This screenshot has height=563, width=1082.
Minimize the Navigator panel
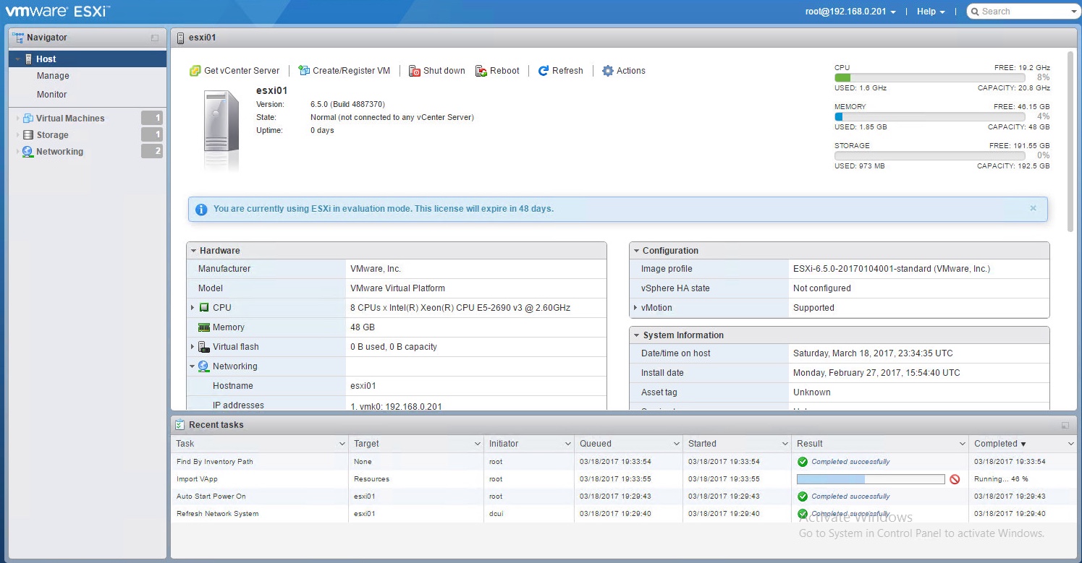pos(154,38)
